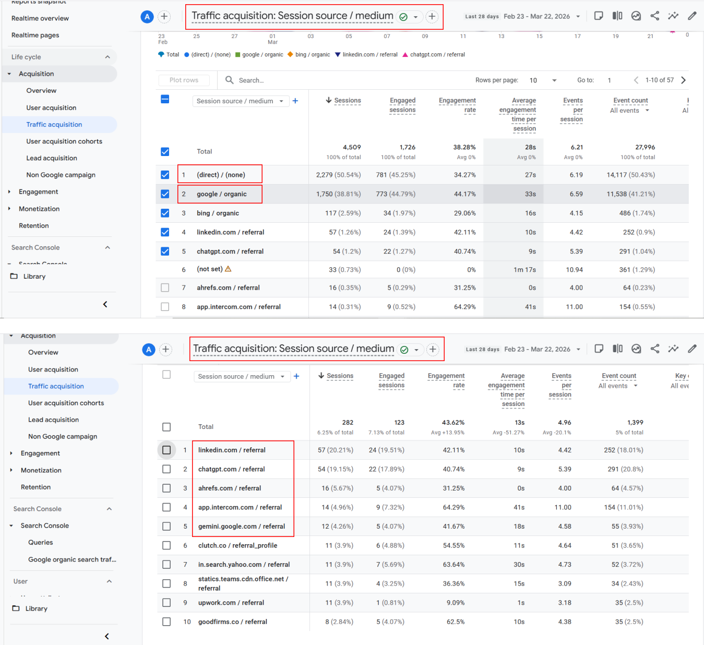Image resolution: width=704 pixels, height=645 pixels.
Task: Select User acquisition in top sidebar
Action: (x=51, y=107)
